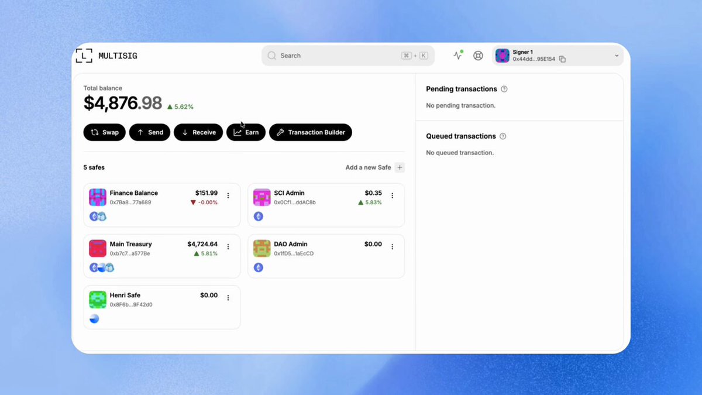Click the chain icons in Main Treasury
This screenshot has height=395, width=702.
click(x=102, y=267)
